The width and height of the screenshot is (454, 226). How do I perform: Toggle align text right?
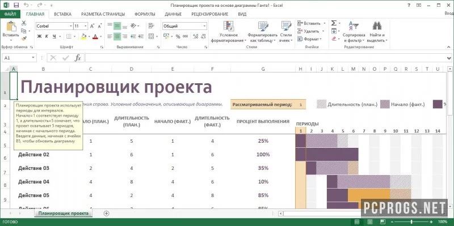pyautogui.click(x=124, y=36)
